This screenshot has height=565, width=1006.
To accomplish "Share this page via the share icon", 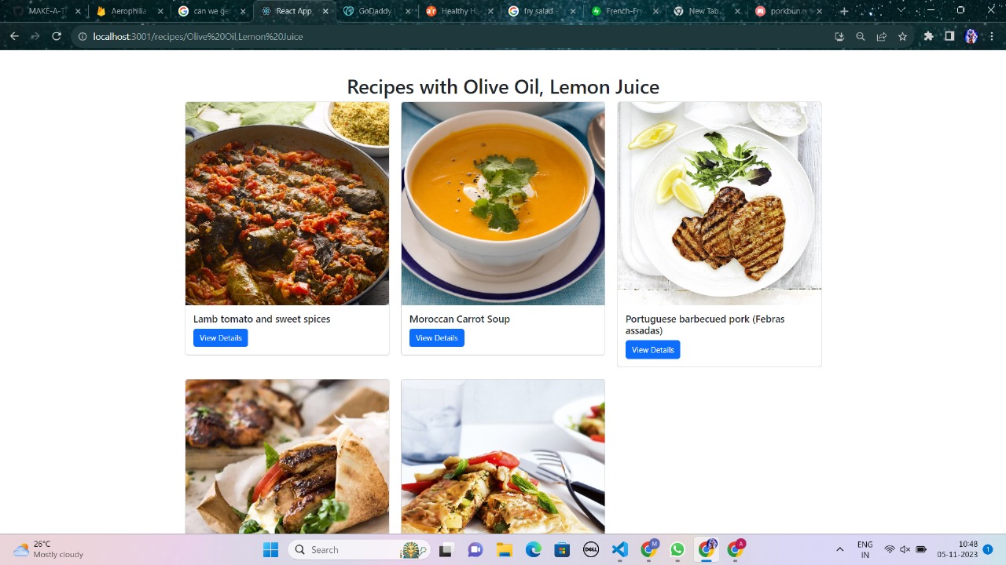I will pyautogui.click(x=882, y=37).
